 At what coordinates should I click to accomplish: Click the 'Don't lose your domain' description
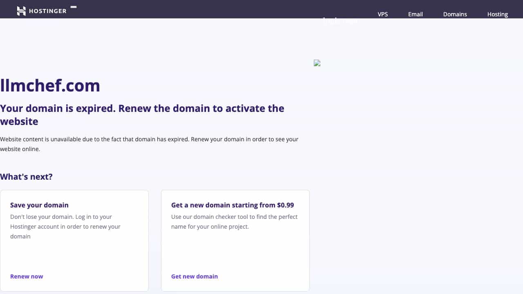click(65, 227)
